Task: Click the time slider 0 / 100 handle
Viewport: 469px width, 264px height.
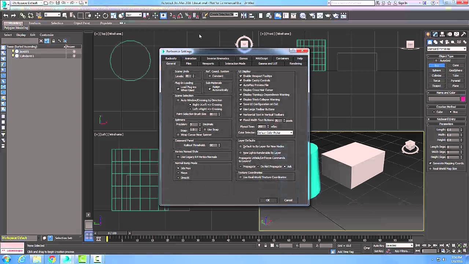Action: coord(112,233)
